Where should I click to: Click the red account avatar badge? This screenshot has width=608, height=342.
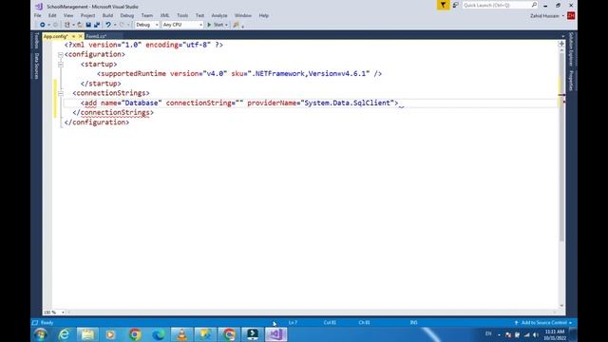571,16
